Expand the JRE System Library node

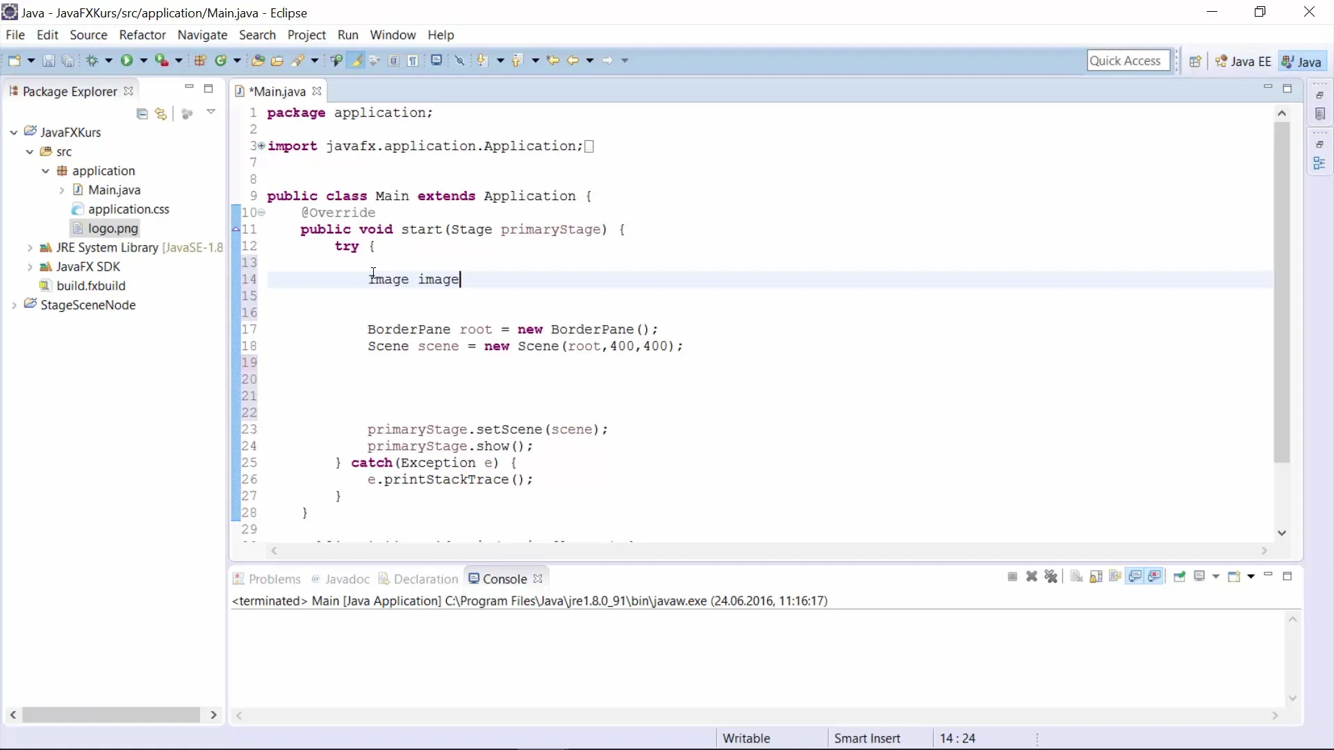pyautogui.click(x=29, y=248)
